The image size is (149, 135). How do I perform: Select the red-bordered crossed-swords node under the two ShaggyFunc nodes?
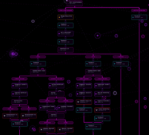(84, 102)
